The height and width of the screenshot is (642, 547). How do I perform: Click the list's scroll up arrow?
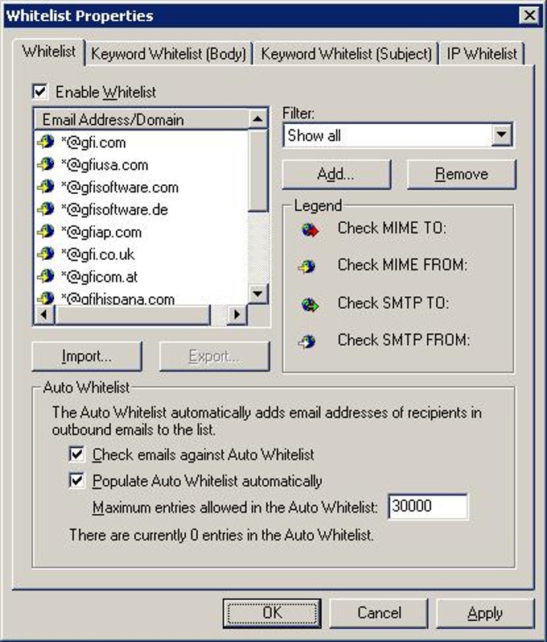click(258, 119)
